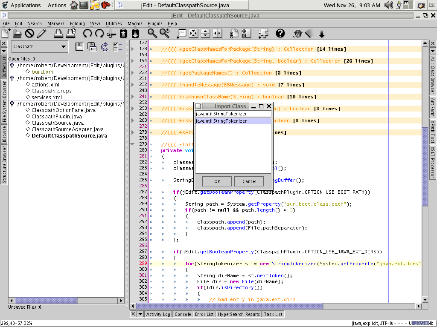Click the Open File folder icon
Viewport: 437px width, 327px height.
17,34
